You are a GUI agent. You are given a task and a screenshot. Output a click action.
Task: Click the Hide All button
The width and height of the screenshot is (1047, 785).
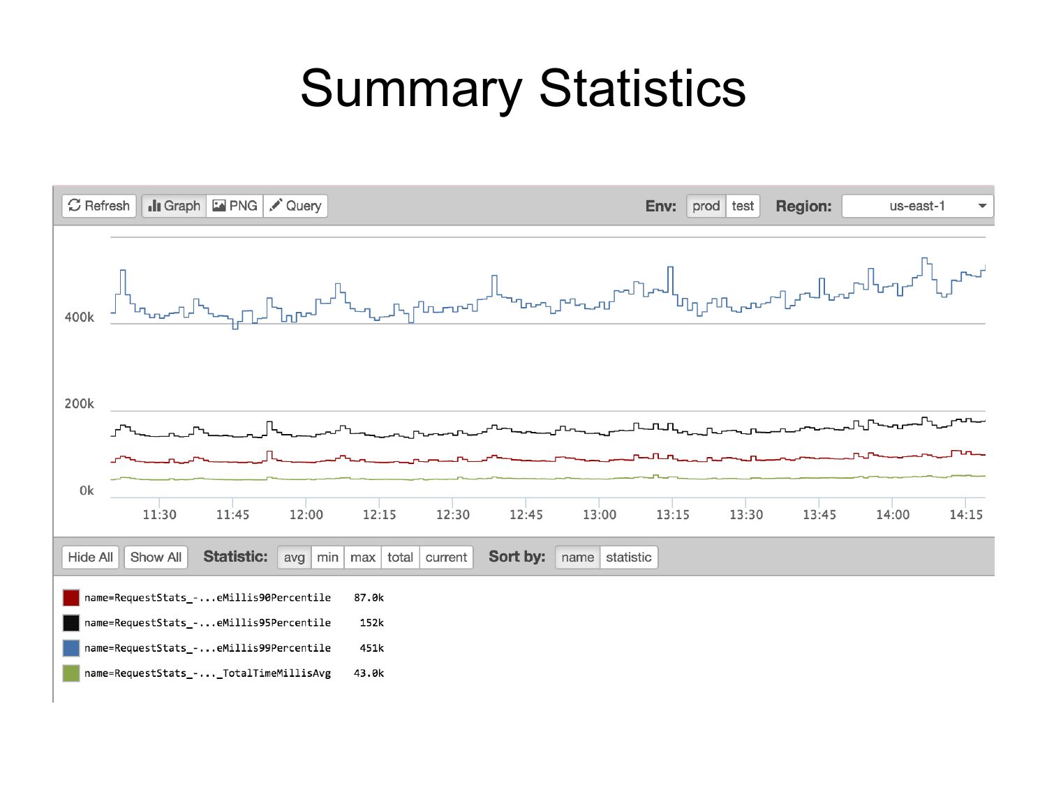90,557
